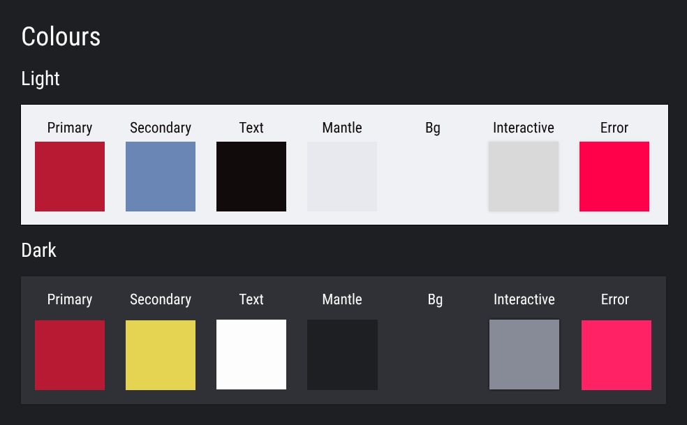Image resolution: width=687 pixels, height=425 pixels.
Task: Pick the pink Error swatch in Dark palette
Action: (616, 355)
